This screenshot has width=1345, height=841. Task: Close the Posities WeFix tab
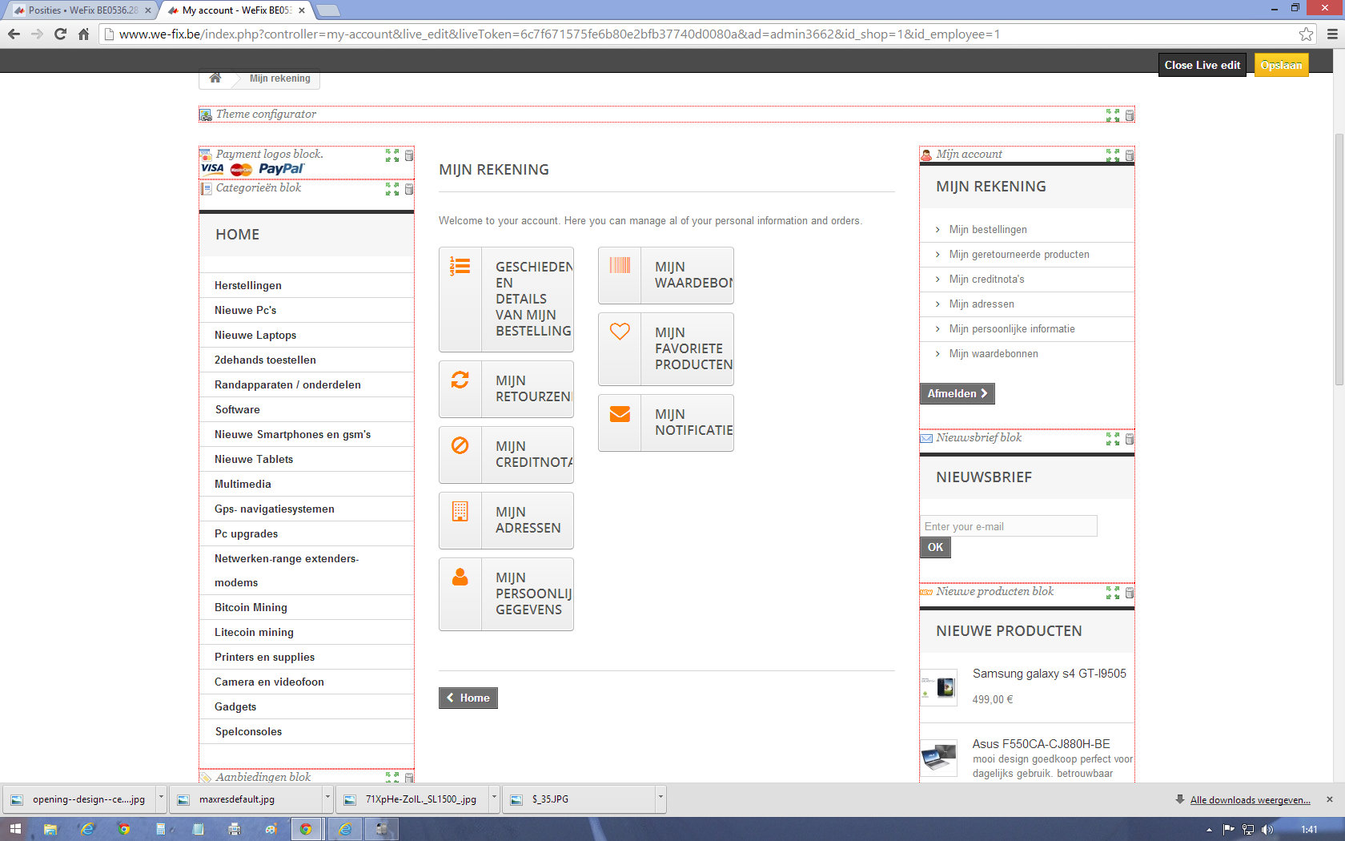(x=147, y=10)
